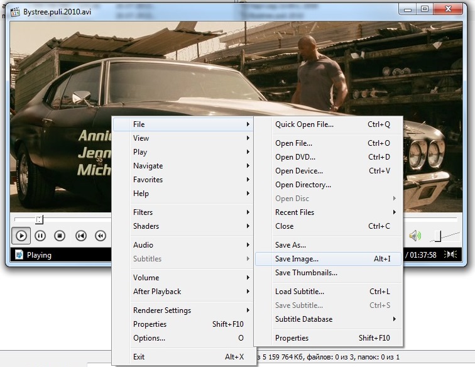Click the audio channel icon in status bar

[x=450, y=255]
